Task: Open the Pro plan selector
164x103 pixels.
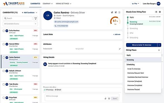Action: click(x=135, y=4)
